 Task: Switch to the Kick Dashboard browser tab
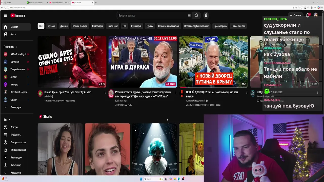click(x=37, y=3)
